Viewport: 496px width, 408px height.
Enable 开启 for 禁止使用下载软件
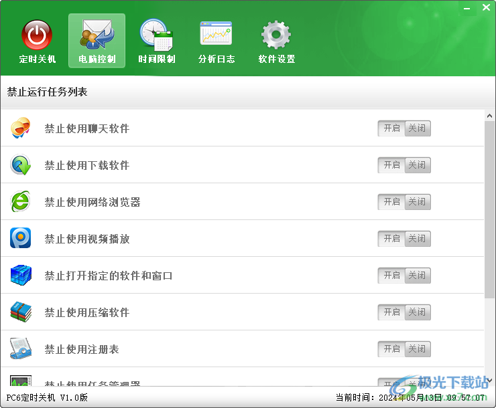click(391, 165)
